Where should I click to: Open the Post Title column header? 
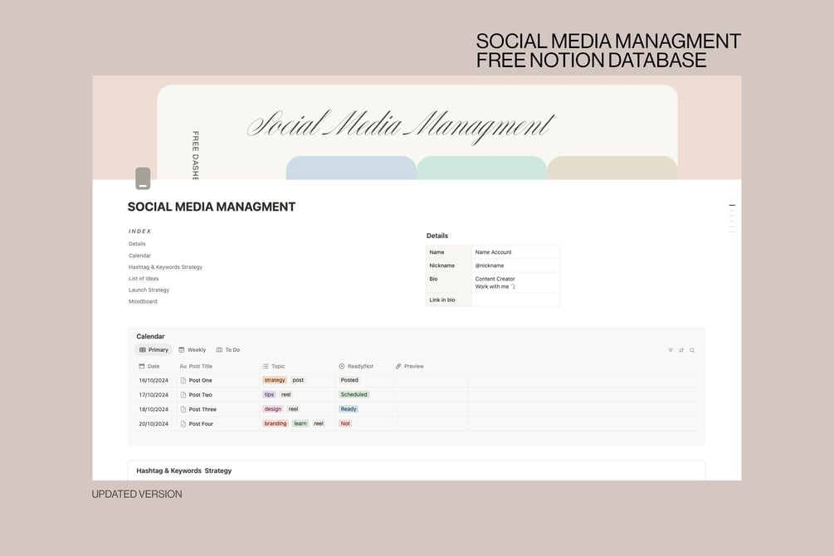point(196,366)
